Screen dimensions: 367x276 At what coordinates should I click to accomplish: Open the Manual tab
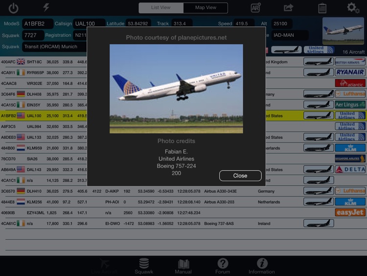(x=183, y=266)
